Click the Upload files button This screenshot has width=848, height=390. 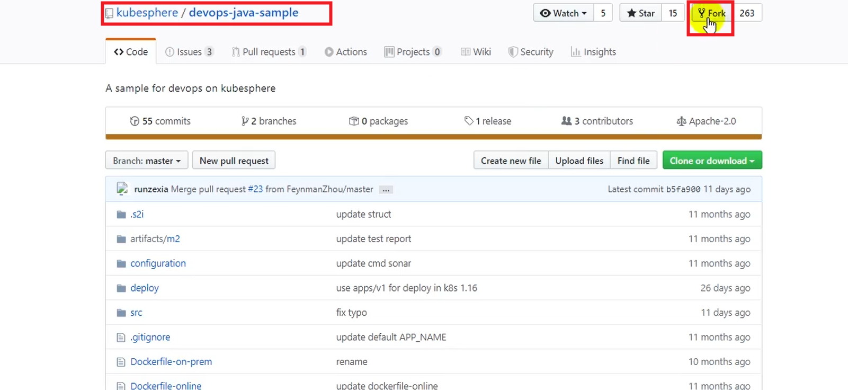coord(579,161)
